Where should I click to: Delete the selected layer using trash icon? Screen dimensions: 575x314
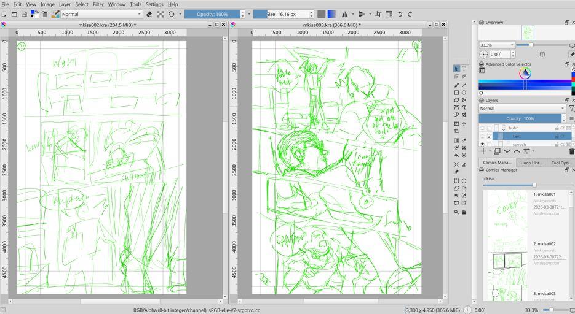571,151
